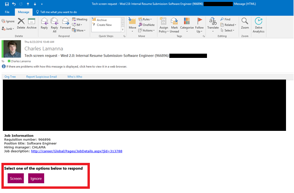Image resolution: width=294 pixels, height=193 pixels.
Task: Click the Requisition number: 966896 text
Action: (27, 139)
